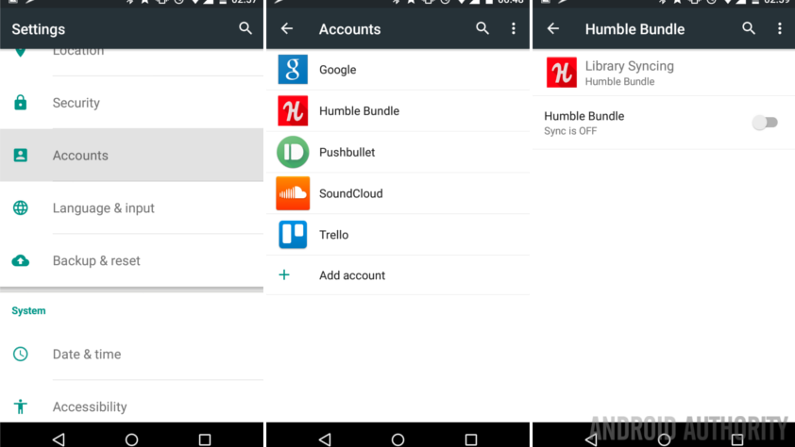795x447 pixels.
Task: Open the Accounts settings entry
Action: 132,155
